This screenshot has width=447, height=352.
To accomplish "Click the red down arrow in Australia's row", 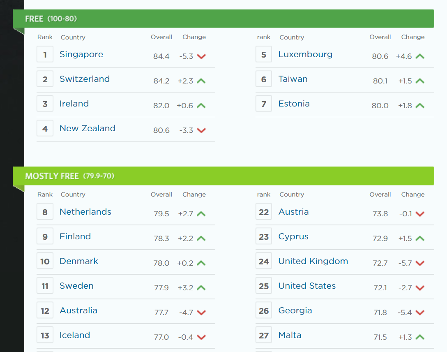I will (201, 313).
